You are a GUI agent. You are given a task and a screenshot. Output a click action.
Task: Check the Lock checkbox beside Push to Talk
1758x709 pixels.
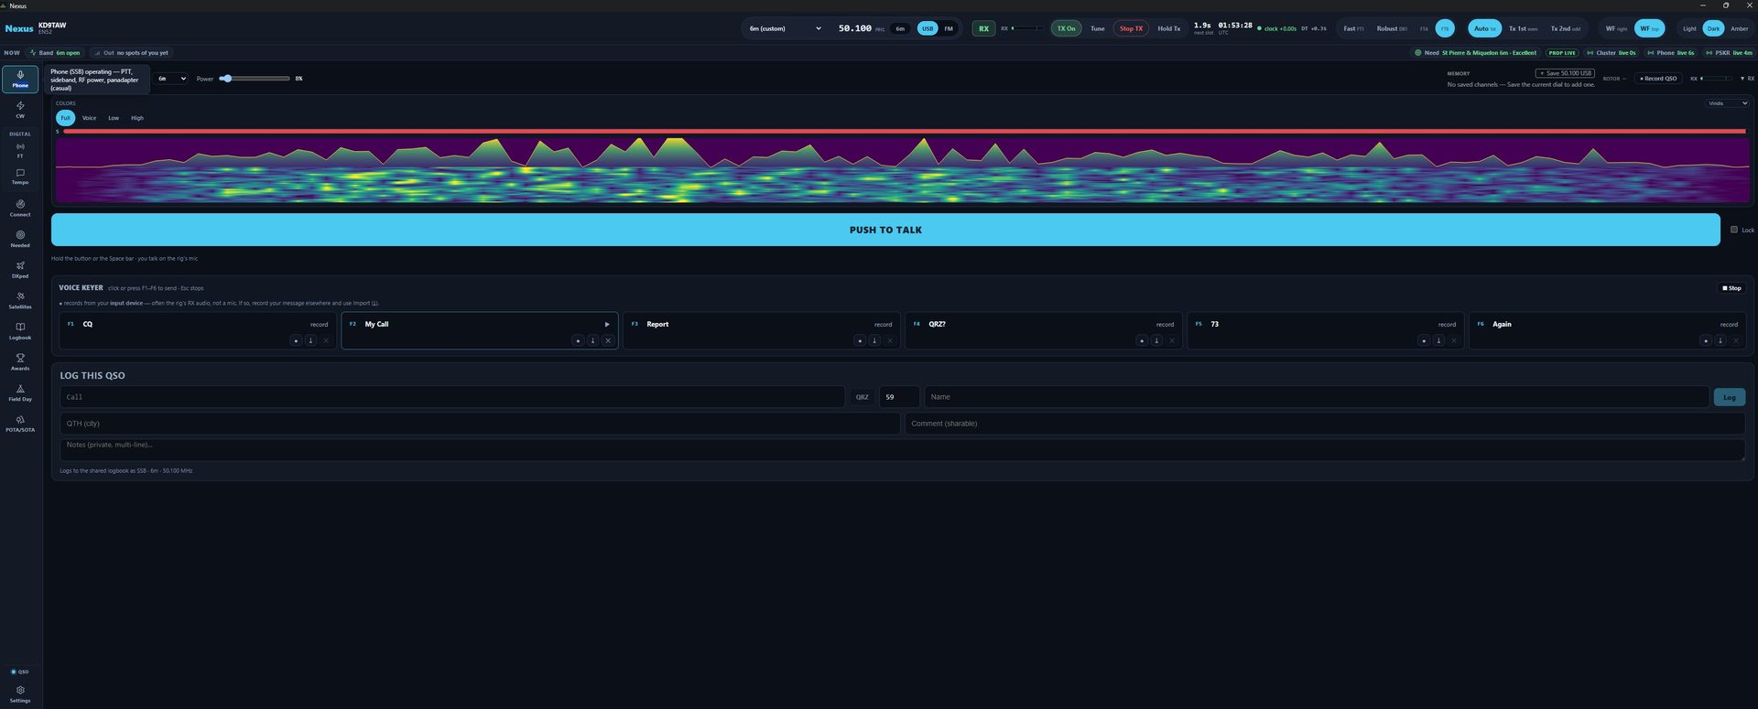click(x=1733, y=230)
